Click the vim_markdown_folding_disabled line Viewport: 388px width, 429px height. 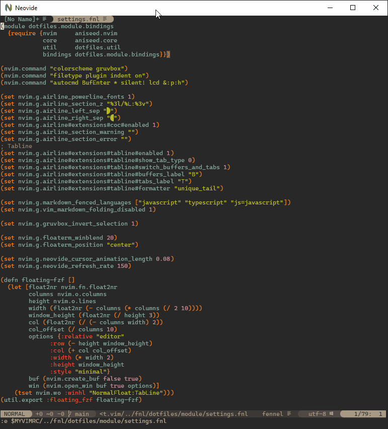point(78,209)
